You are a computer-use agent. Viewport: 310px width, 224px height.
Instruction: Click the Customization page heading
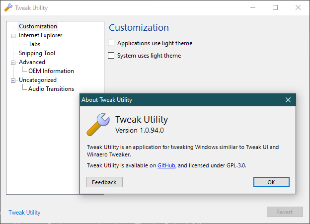click(x=139, y=28)
